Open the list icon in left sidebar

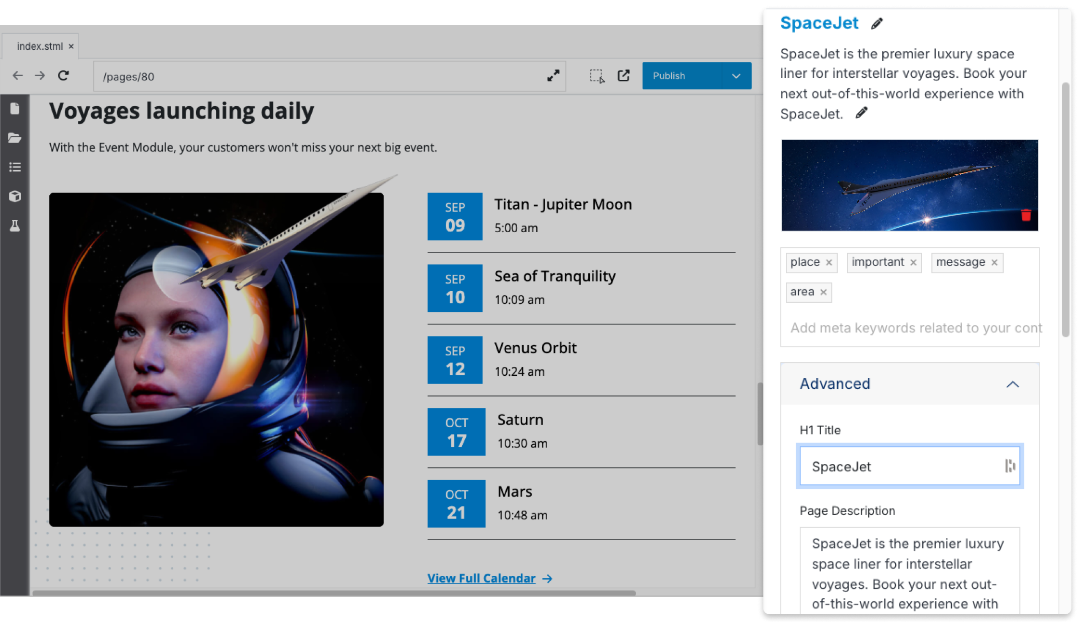click(x=15, y=167)
